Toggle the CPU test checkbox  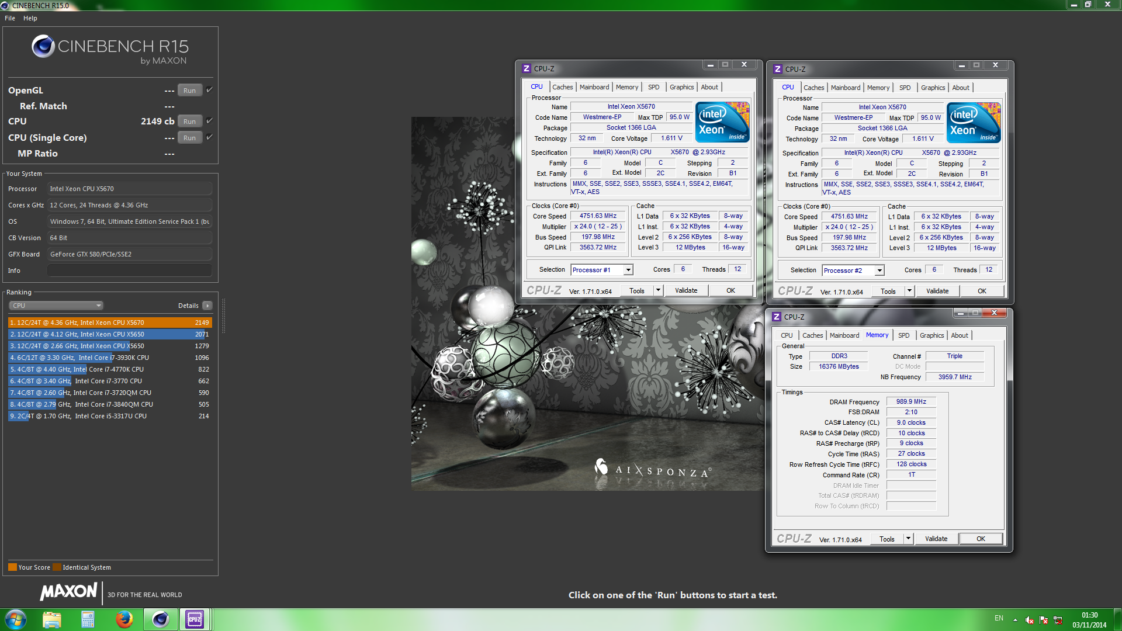coord(209,121)
